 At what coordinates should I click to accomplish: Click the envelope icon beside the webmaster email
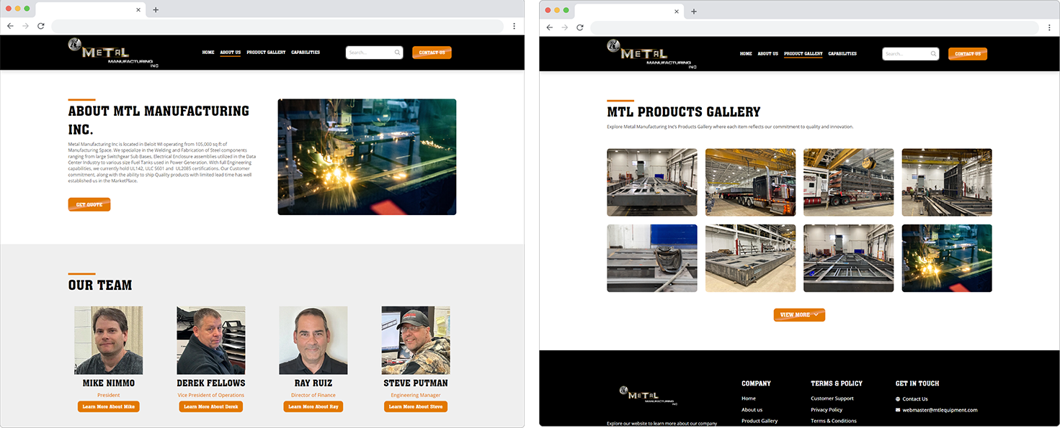click(898, 410)
